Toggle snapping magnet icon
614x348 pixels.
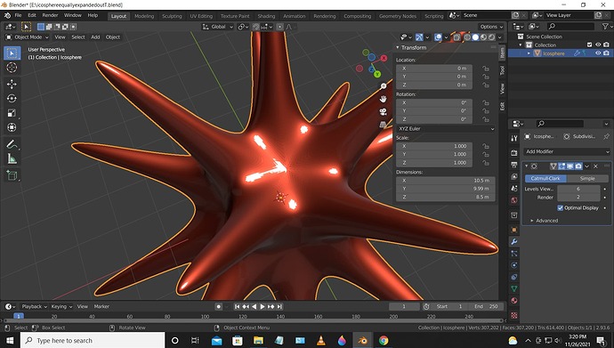point(255,27)
